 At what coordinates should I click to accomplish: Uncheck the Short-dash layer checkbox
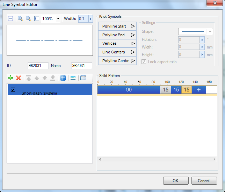click(13, 90)
